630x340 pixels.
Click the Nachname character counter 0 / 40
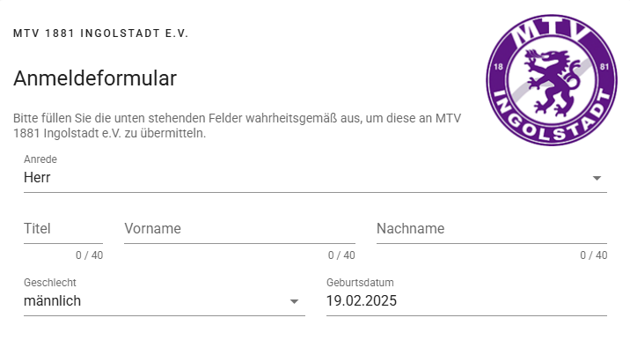click(x=593, y=255)
